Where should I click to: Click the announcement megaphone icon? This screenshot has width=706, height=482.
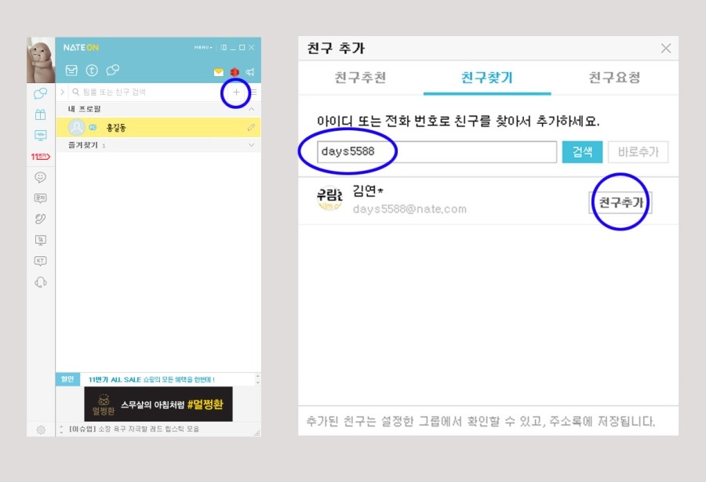pyautogui.click(x=249, y=71)
